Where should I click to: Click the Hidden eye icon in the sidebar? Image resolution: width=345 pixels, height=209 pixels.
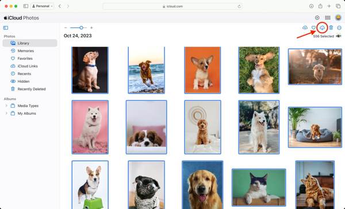pyautogui.click(x=13, y=82)
